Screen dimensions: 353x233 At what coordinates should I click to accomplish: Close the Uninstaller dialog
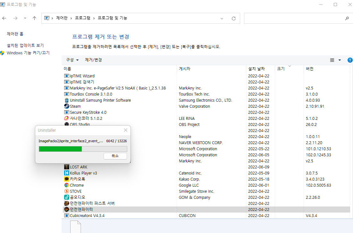pos(126,130)
